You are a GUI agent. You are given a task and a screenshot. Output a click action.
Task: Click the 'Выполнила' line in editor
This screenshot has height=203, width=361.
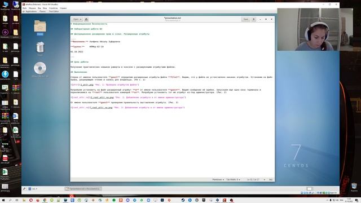click(x=95, y=42)
